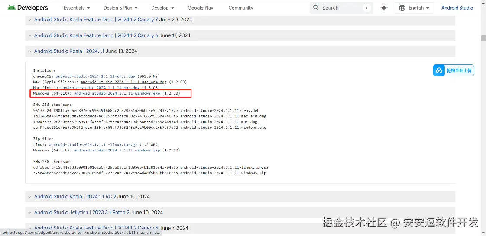The image size is (486, 236).
Task: Select the linux.tar.gz checksum line
Action: (151, 167)
